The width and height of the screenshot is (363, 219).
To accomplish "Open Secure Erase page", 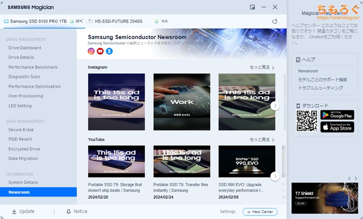I will click(21, 130).
